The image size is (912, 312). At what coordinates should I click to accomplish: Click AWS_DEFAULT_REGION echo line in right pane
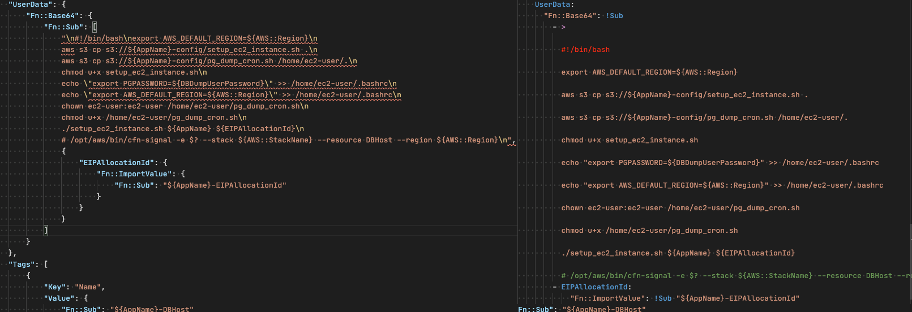point(722,185)
